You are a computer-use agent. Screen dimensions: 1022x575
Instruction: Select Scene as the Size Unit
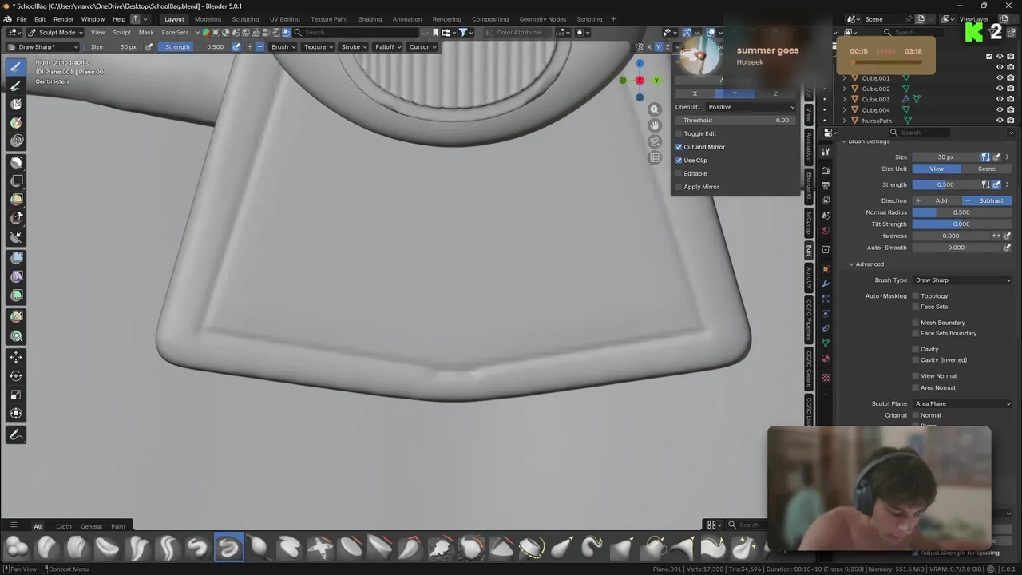tap(987, 169)
